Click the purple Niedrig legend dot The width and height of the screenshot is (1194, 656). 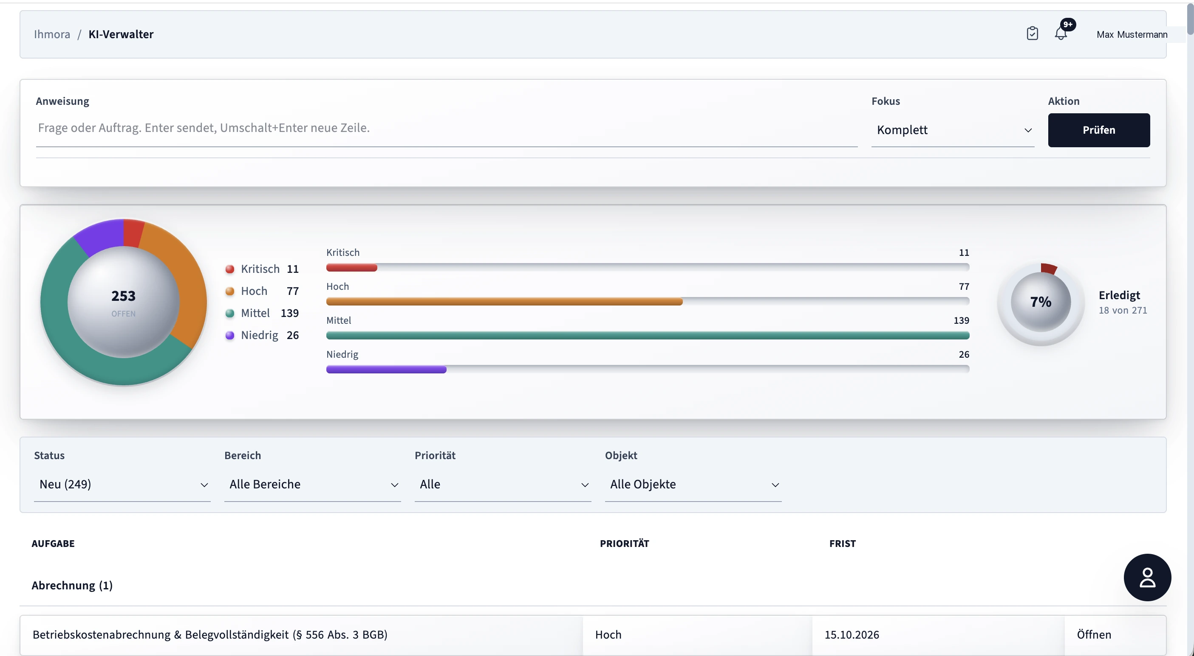click(229, 336)
